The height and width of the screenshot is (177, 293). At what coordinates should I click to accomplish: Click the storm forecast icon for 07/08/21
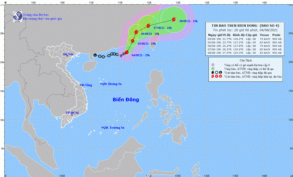click(x=148, y=26)
